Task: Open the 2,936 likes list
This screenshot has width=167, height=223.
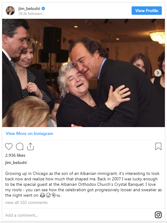Action: tap(15, 155)
